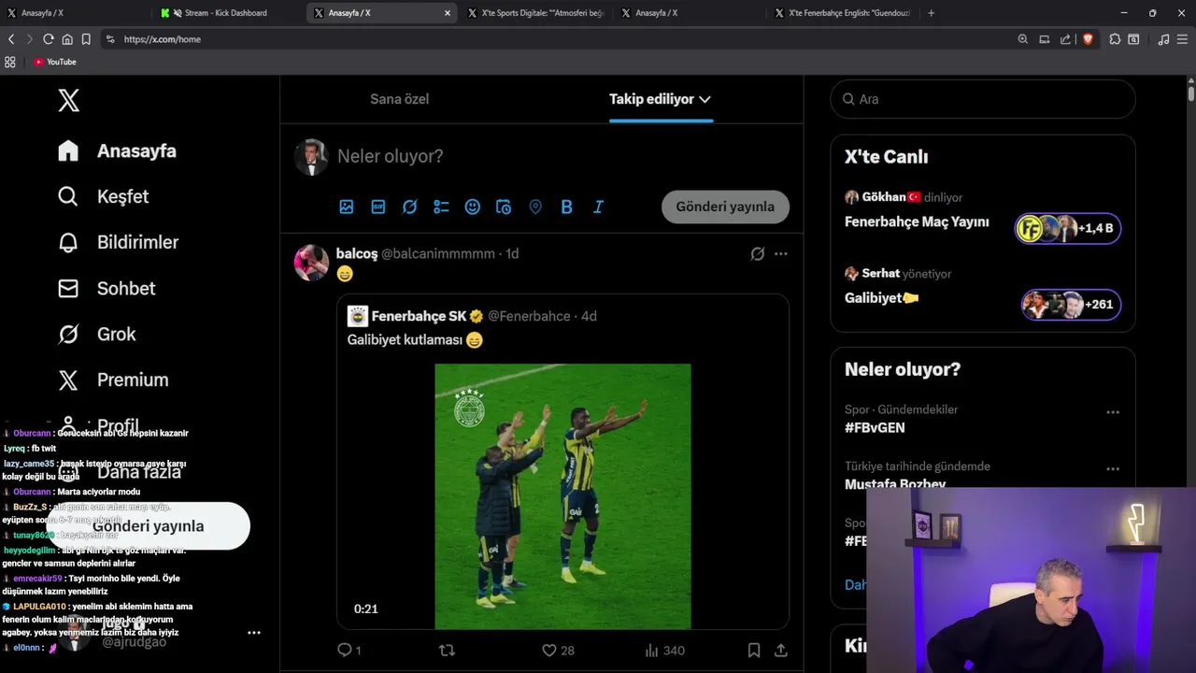Screen dimensions: 1196x673
Task: Open balcoş profile avatar on the tweet
Action: tap(312, 263)
